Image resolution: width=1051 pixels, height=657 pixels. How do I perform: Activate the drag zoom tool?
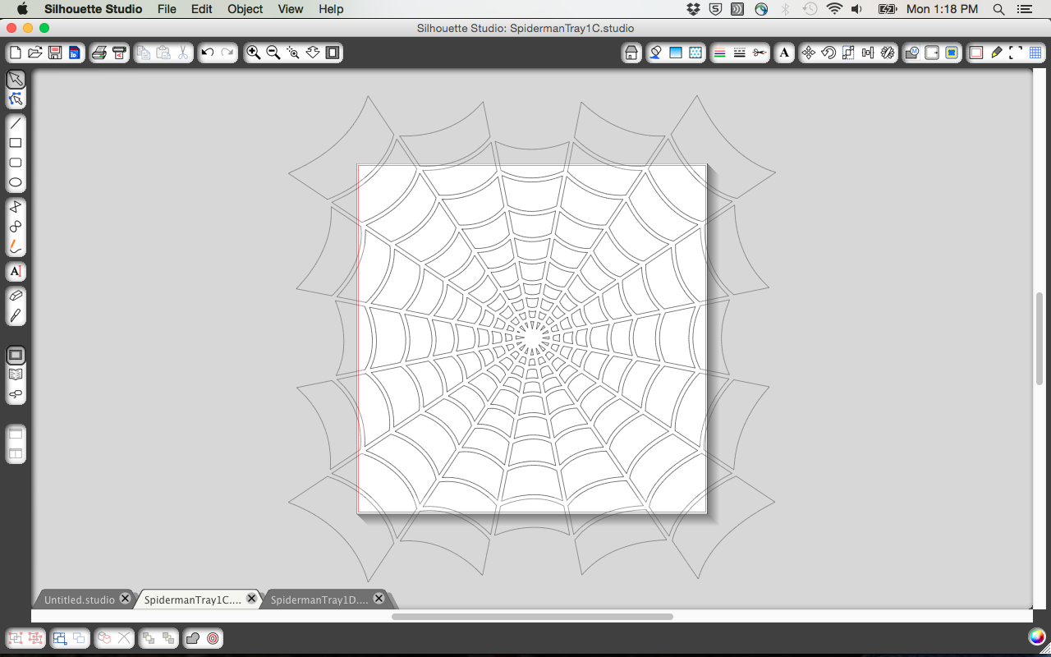coord(313,53)
